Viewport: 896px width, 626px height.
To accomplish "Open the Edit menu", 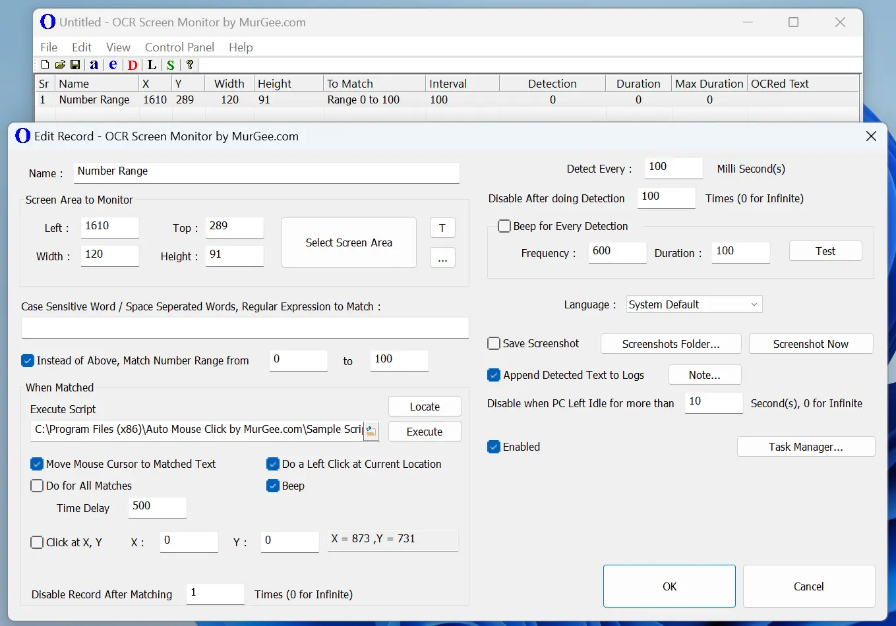I will point(82,47).
